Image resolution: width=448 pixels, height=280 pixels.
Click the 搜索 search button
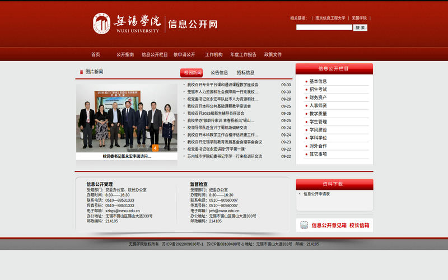[360, 27]
